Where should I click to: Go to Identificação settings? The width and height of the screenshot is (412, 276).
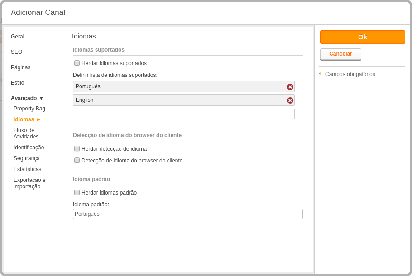tap(29, 148)
